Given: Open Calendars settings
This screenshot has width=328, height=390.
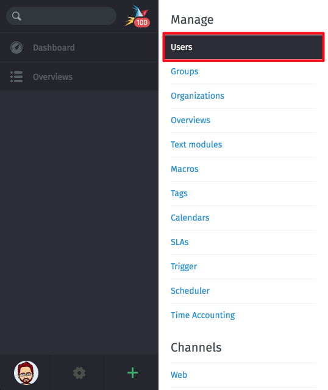Looking at the screenshot, I should (x=190, y=218).
